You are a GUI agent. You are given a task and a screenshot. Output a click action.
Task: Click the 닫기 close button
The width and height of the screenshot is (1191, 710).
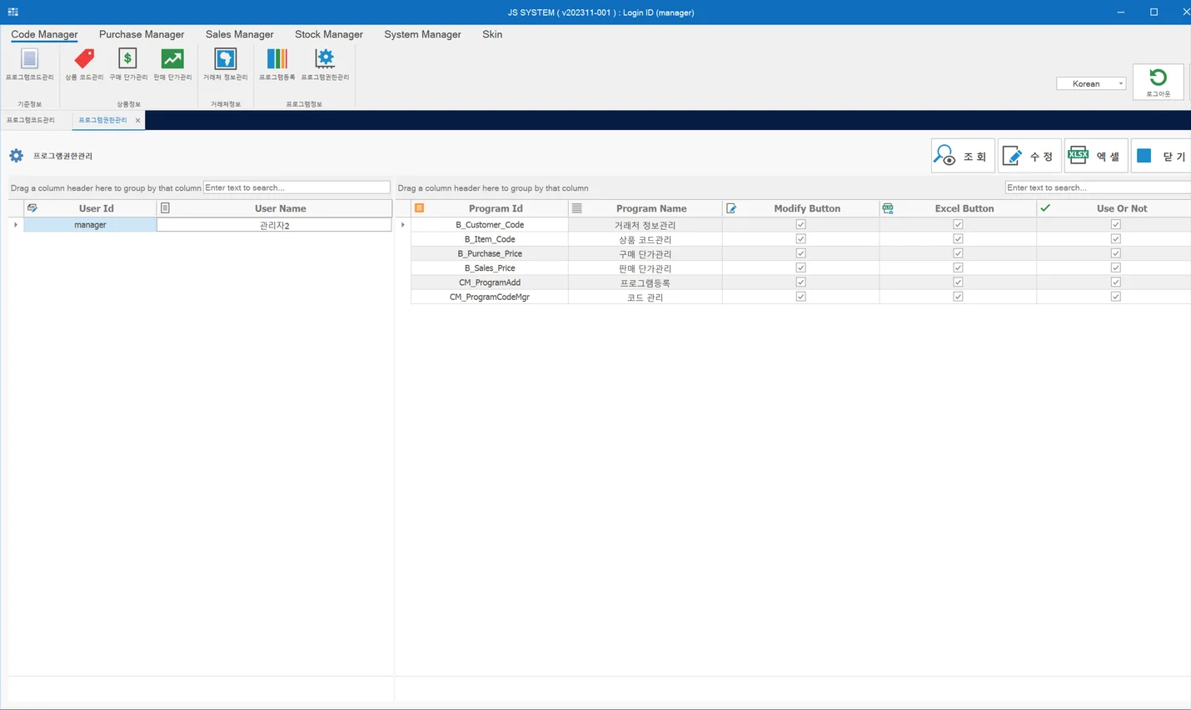(x=1162, y=156)
